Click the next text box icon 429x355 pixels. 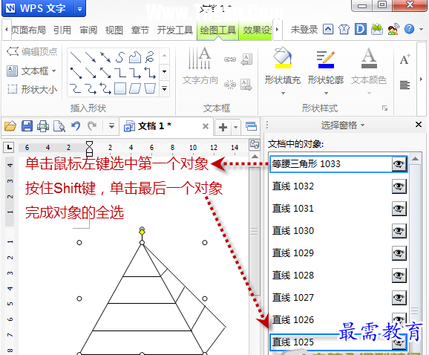[246, 85]
